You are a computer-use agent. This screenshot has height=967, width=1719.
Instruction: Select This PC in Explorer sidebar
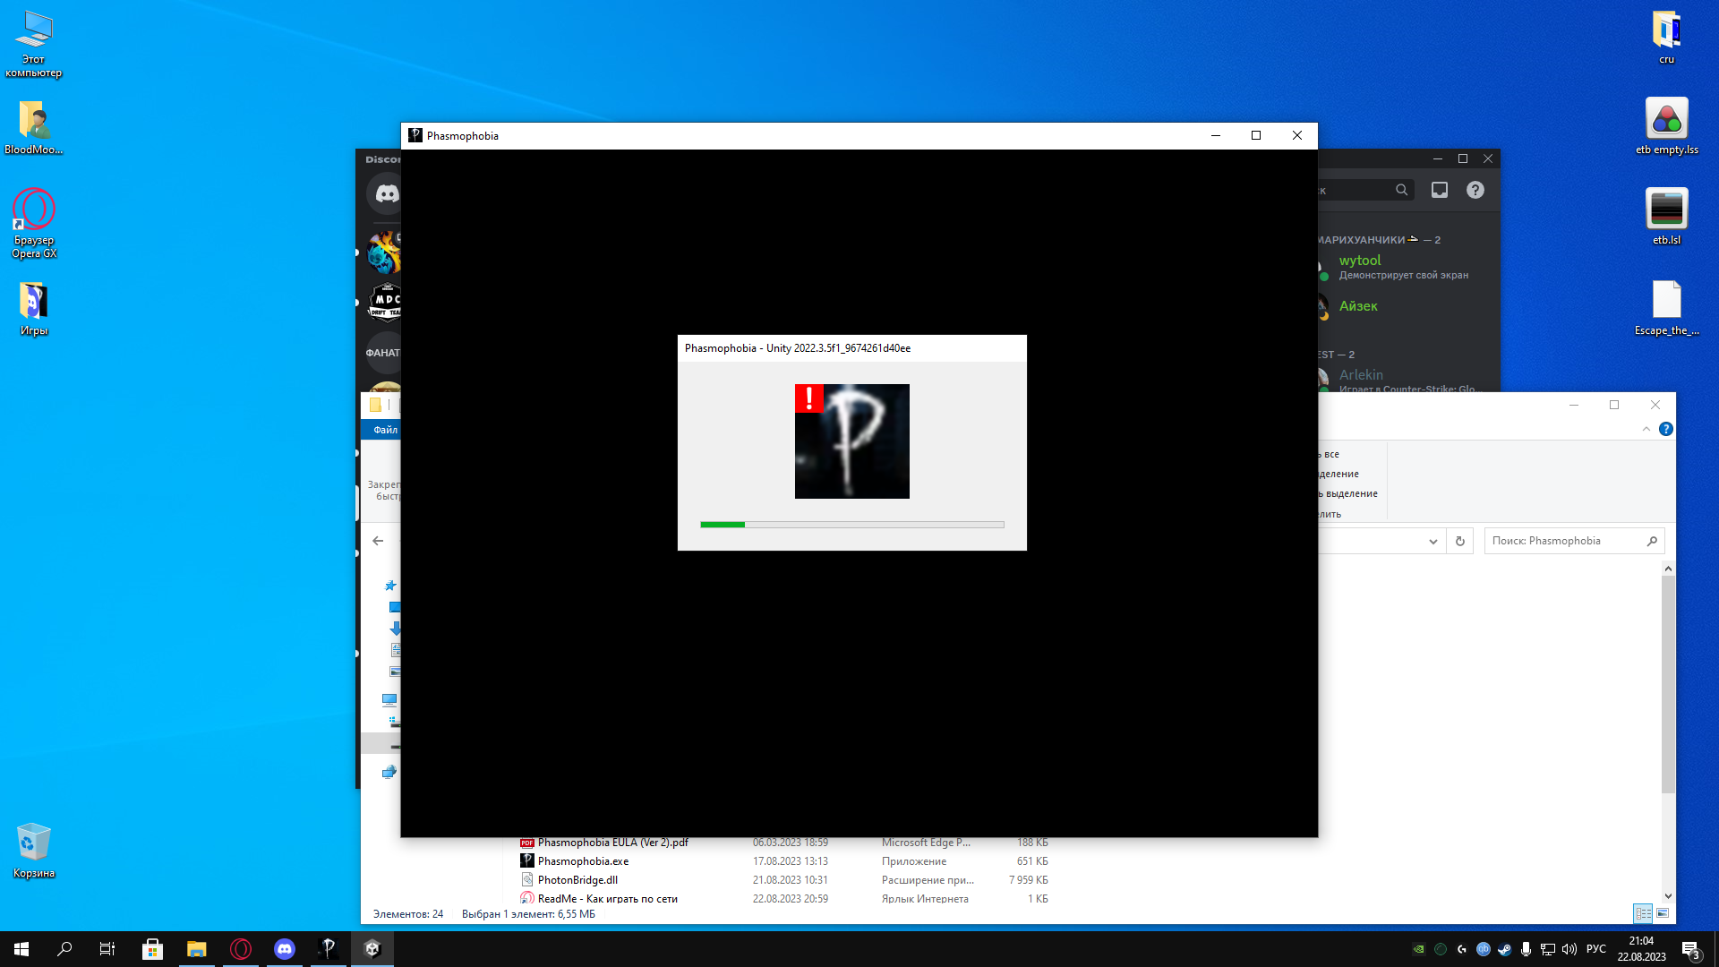(389, 700)
